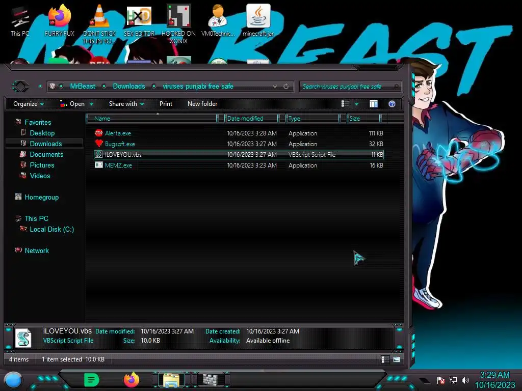Select Local Disk (C:) in the navigation pane

(x=52, y=230)
